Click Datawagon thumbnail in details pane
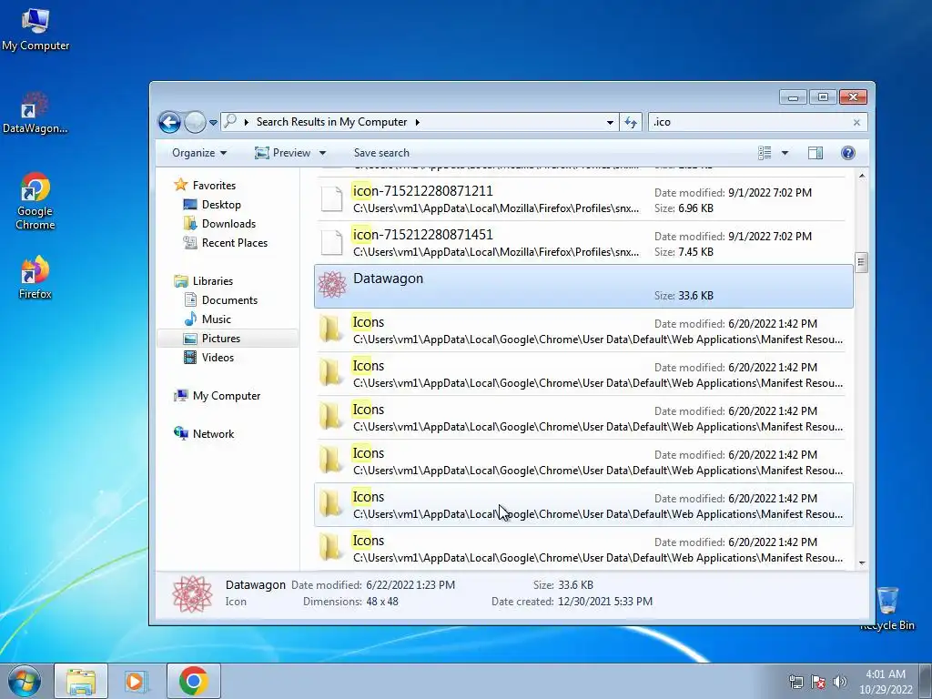 [x=192, y=593]
